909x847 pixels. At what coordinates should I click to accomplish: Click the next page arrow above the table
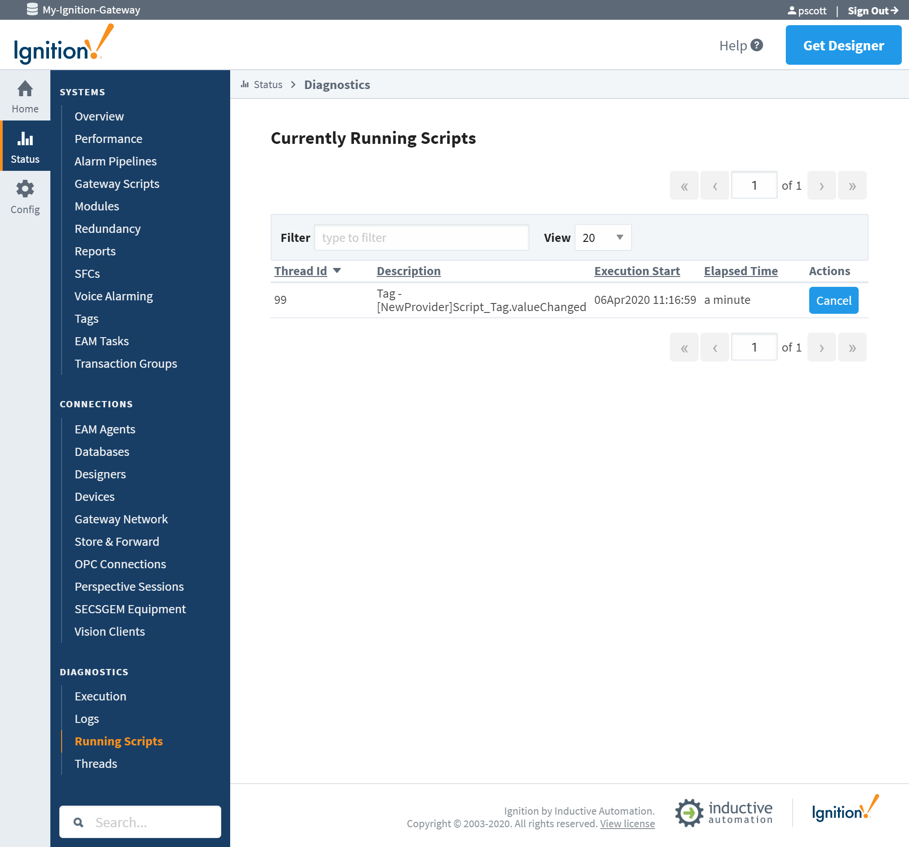[821, 185]
